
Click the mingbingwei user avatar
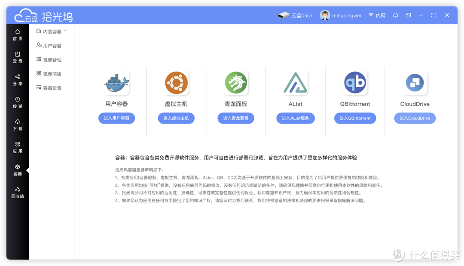pyautogui.click(x=325, y=15)
